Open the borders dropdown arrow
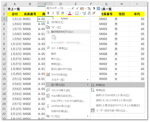This screenshot has height=122, width=150. click(81, 13)
